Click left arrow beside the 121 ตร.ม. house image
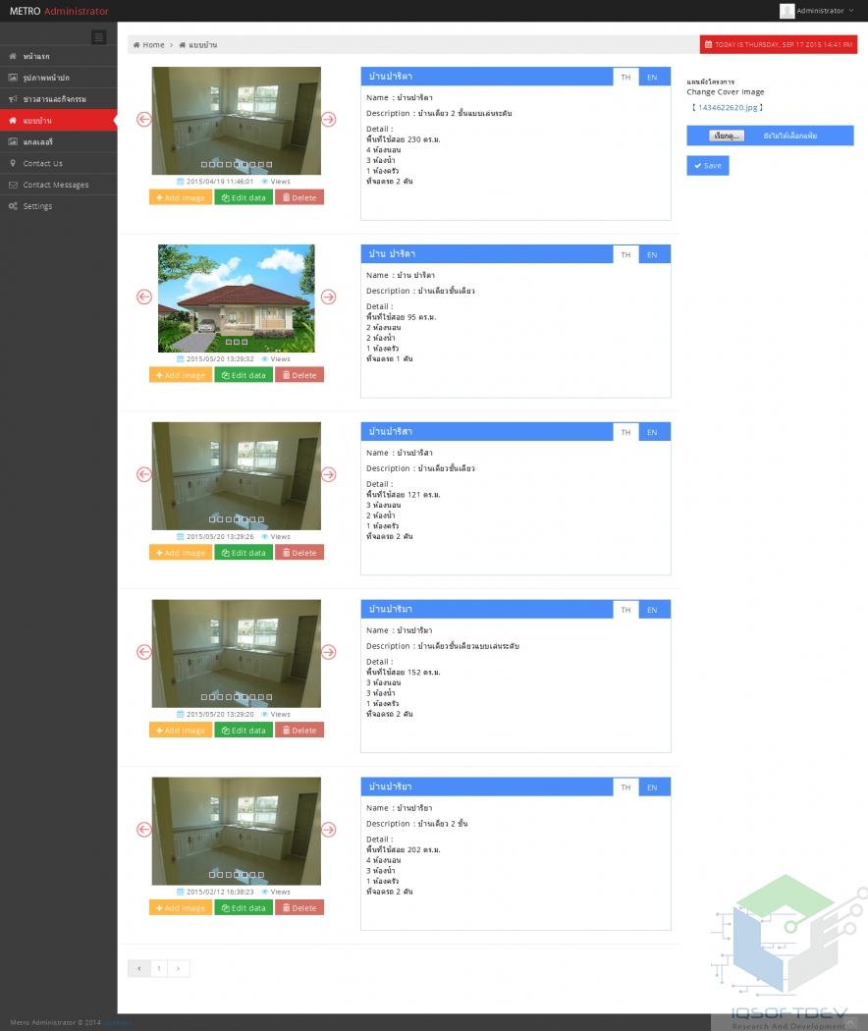This screenshot has width=868, height=1031. coord(144,474)
